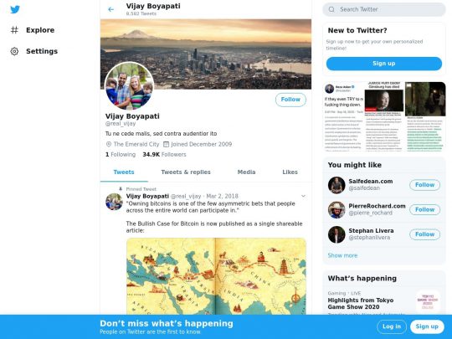Click Stephan Livera's avatar

[336, 234]
